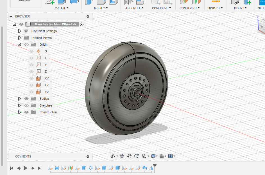Screen dimensions: 265x175
Task: Click the Look At tool icon
Action: coord(122,156)
